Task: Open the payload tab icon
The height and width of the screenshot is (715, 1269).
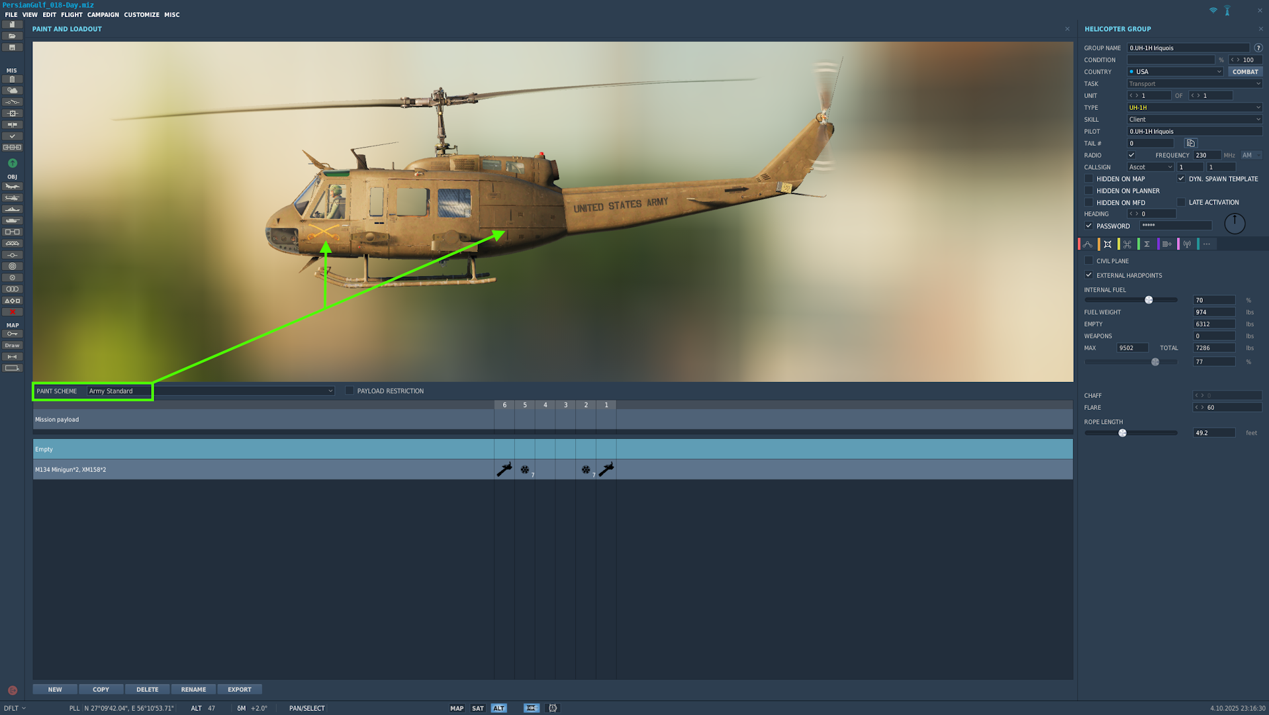Action: coord(1107,244)
